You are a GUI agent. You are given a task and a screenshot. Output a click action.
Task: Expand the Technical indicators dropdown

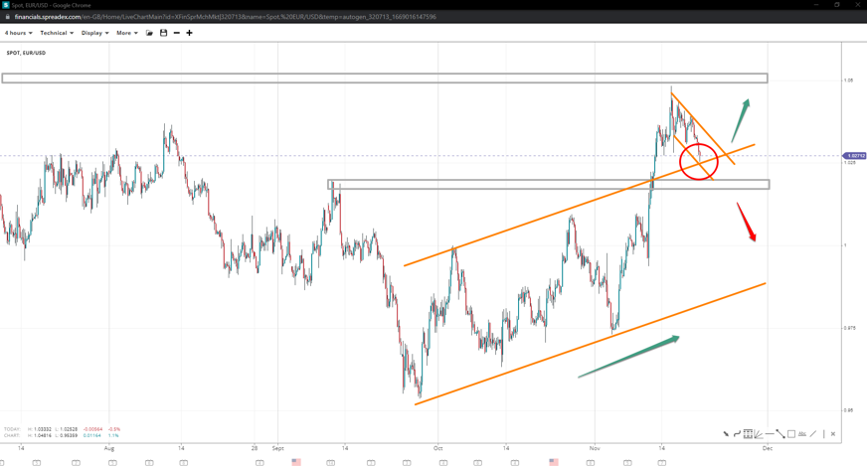coord(56,33)
